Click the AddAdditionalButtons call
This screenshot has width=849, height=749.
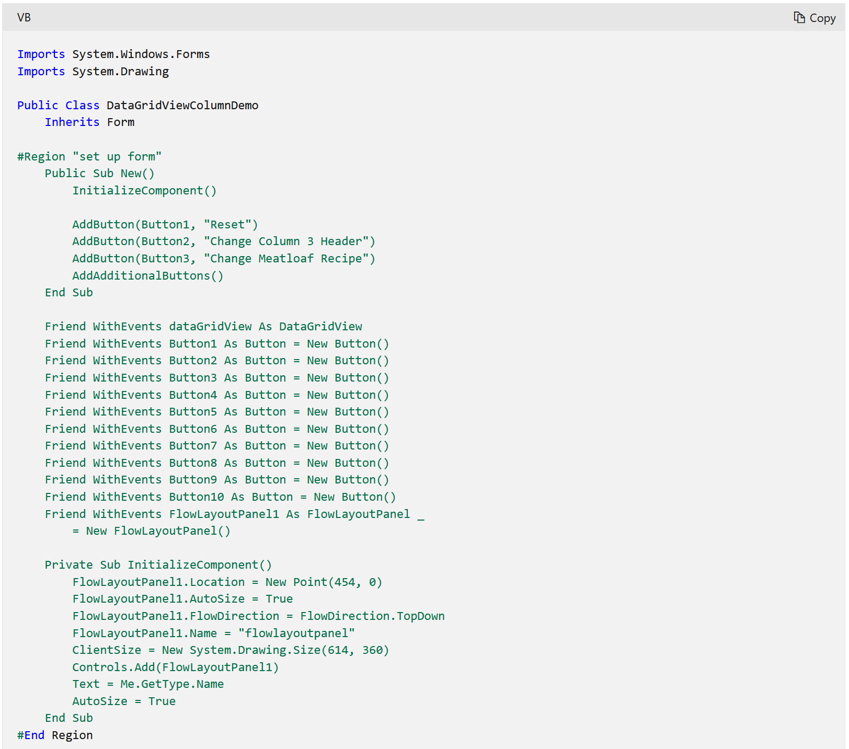[148, 275]
